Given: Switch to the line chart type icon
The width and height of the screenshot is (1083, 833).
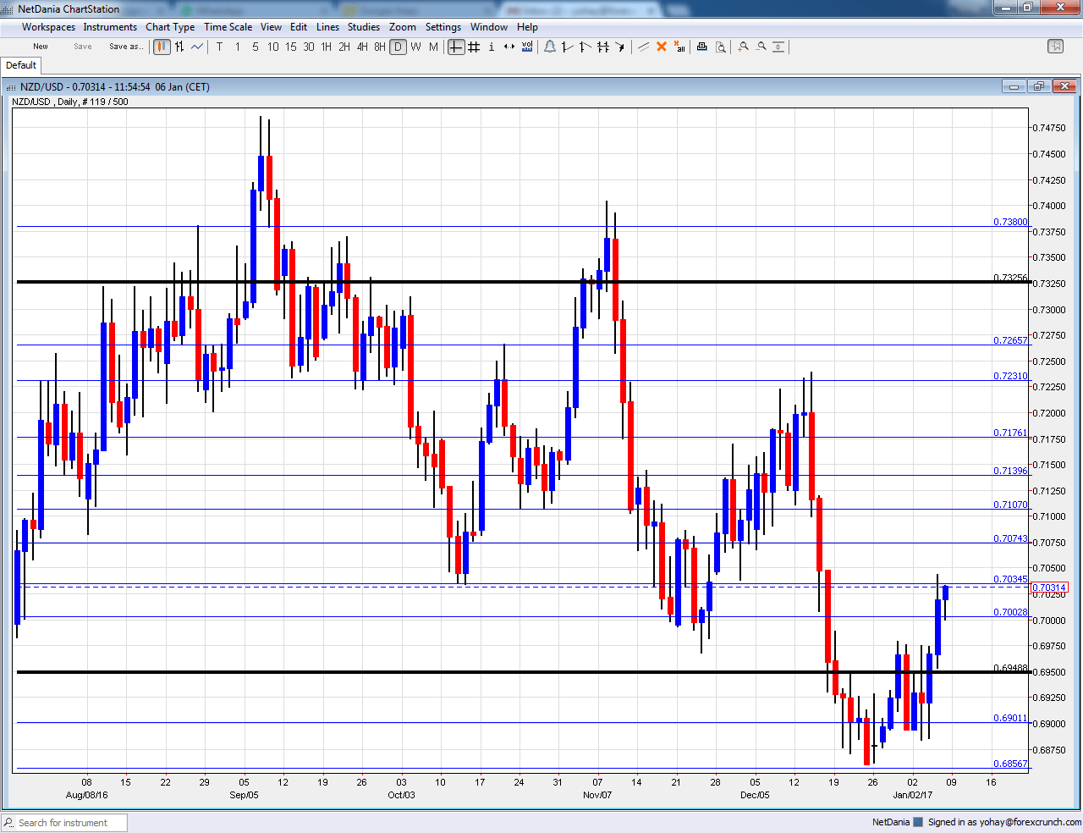Looking at the screenshot, I should tap(197, 47).
